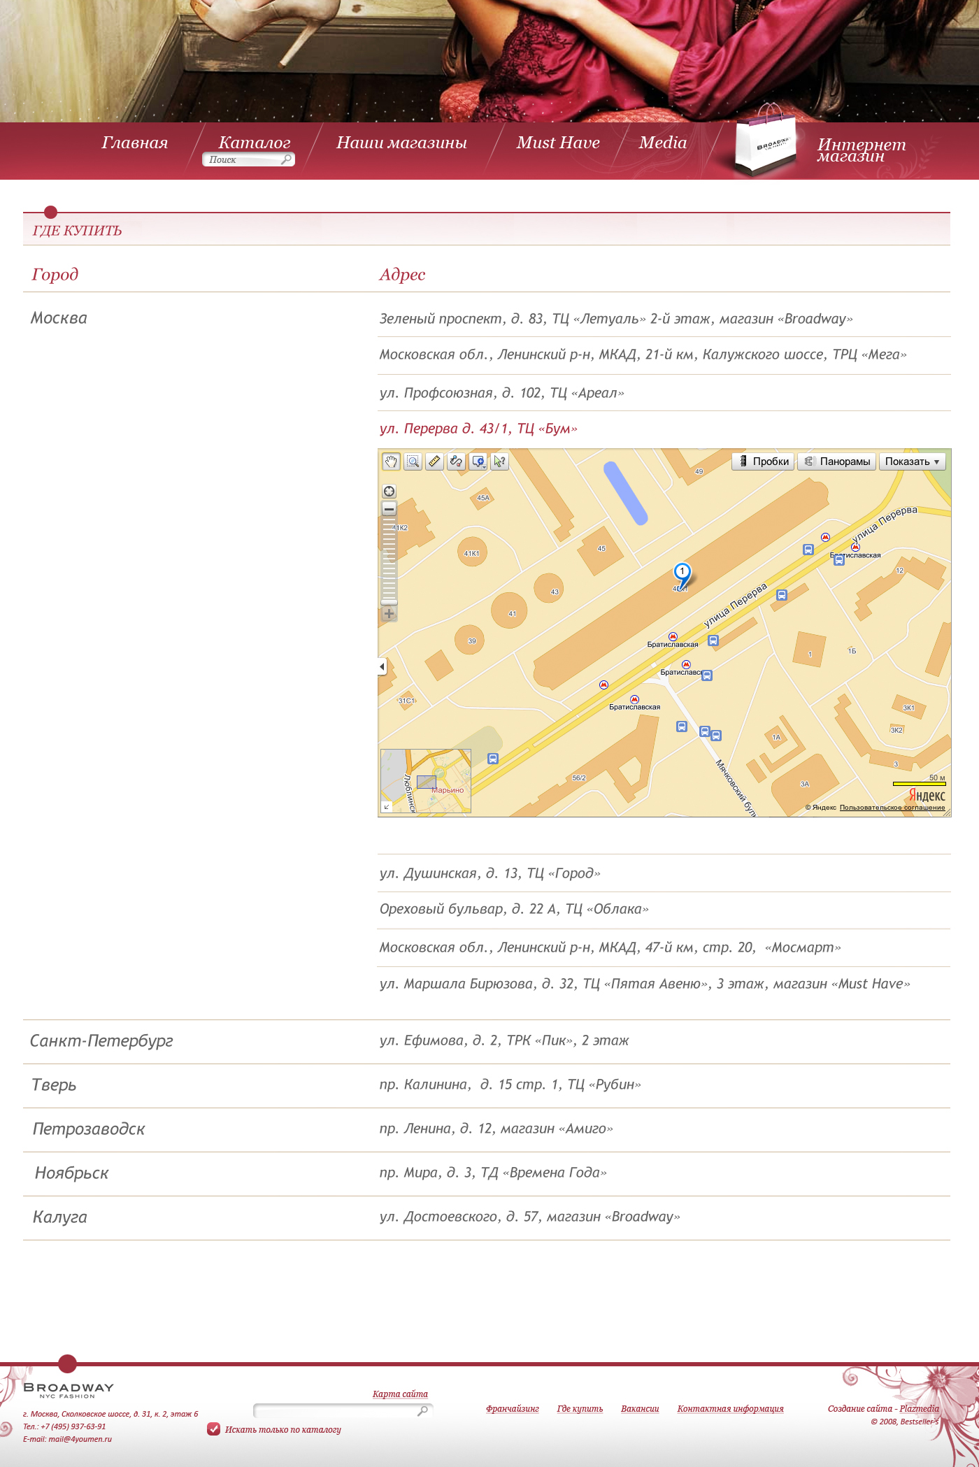Screen dimensions: 979x1467
Task: Click the Яндекс logo on the map
Action: (x=927, y=796)
